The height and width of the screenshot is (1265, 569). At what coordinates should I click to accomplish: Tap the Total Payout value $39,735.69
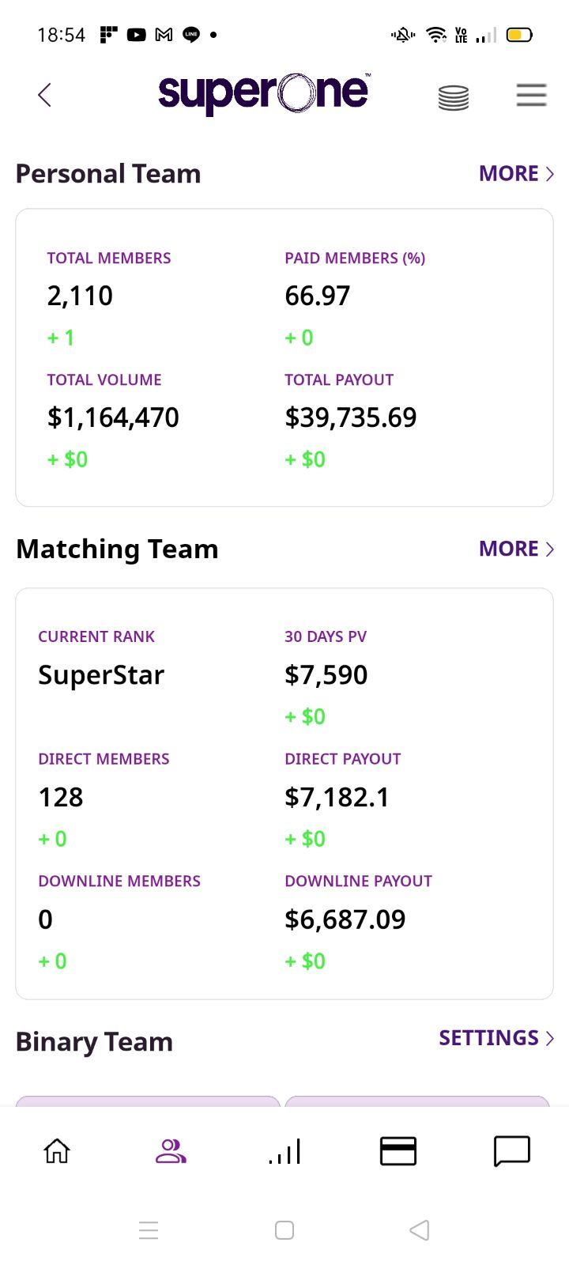click(x=350, y=417)
